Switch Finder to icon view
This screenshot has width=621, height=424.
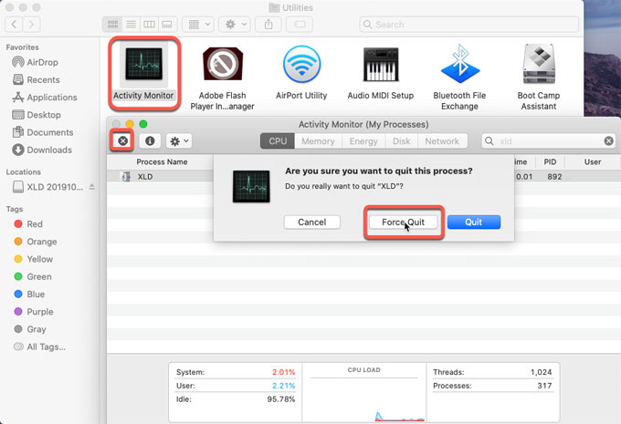tap(112, 25)
